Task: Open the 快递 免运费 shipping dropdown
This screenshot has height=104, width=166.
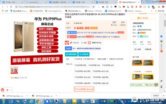Action: 102,59
